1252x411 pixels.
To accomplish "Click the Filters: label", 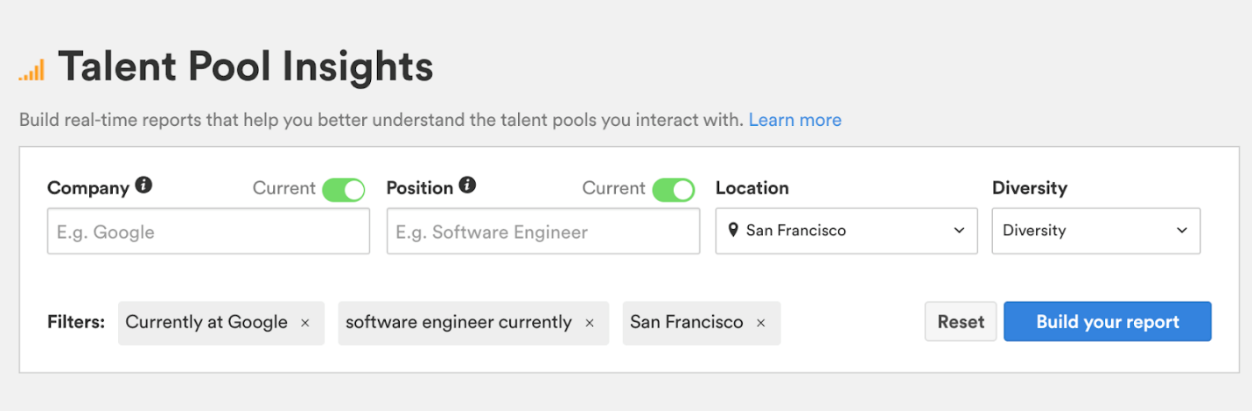I will 76,322.
